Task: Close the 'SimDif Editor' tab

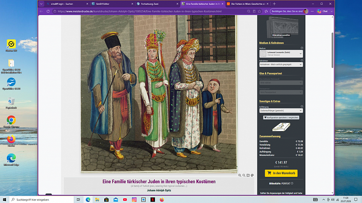Action: 132,4
